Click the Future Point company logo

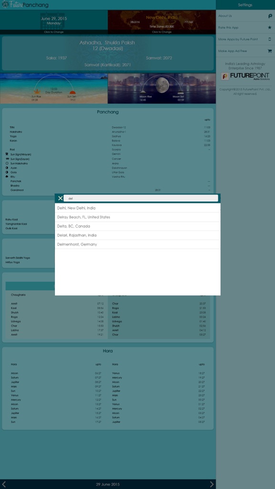[x=245, y=76]
